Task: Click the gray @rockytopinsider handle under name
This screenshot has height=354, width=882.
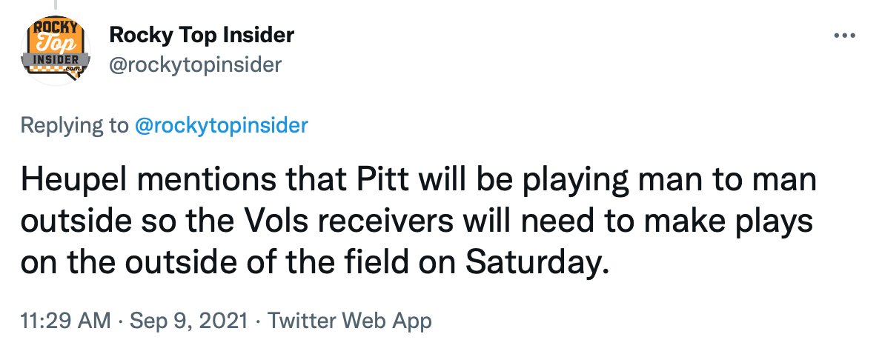Action: pos(196,65)
